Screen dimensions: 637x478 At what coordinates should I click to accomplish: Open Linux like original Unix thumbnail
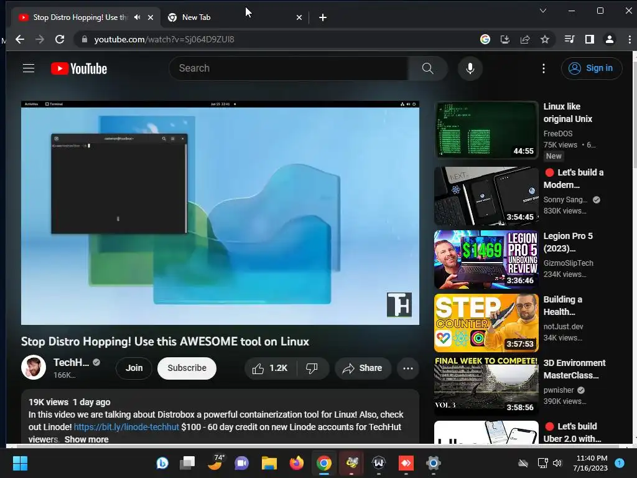[x=486, y=129]
